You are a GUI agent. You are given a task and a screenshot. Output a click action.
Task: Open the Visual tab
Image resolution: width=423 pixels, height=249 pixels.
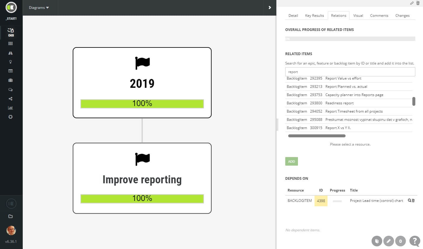click(358, 16)
